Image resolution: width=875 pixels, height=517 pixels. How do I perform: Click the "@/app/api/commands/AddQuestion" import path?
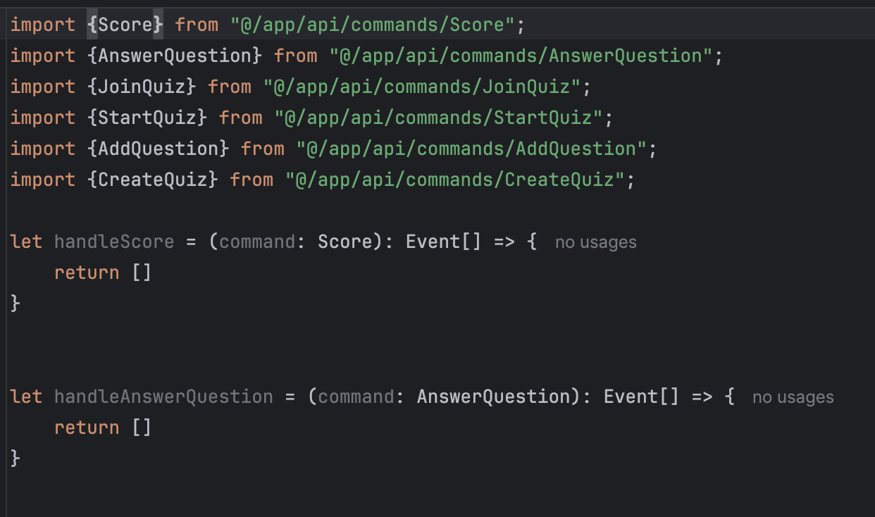471,149
